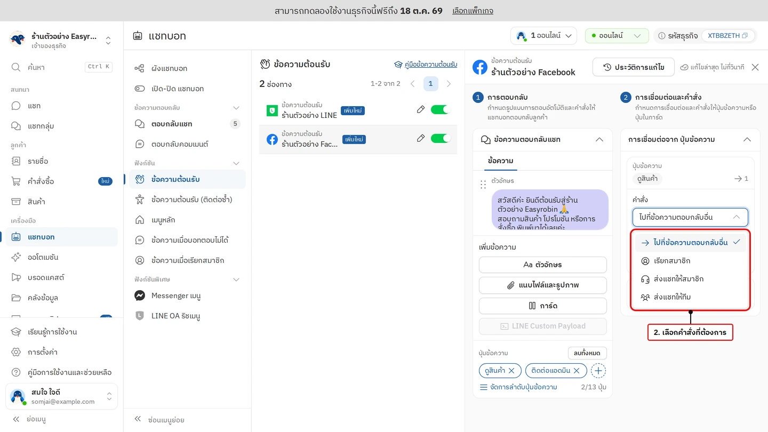Collapse the ฟังก์ชันพิเศษ group
This screenshot has width=768, height=432.
click(x=236, y=279)
